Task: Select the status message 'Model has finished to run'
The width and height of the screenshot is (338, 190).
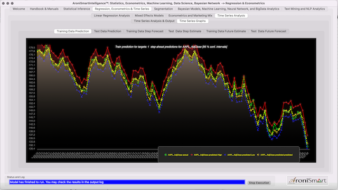Action: click(x=127, y=182)
